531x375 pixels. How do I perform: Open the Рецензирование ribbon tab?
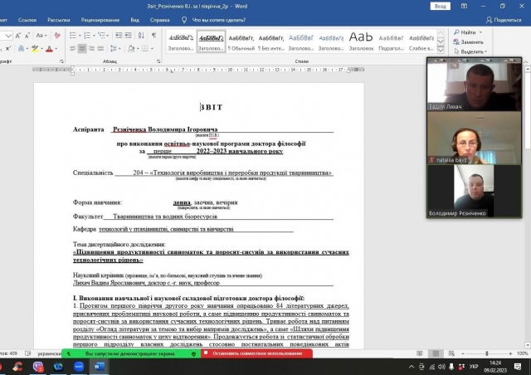[100, 18]
